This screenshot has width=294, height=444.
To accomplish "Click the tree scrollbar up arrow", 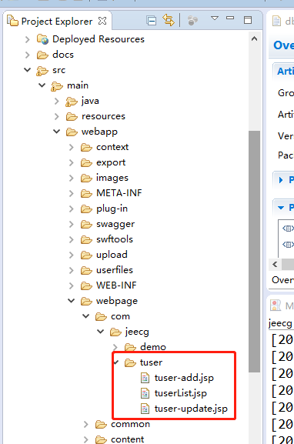I will click(x=254, y=38).
